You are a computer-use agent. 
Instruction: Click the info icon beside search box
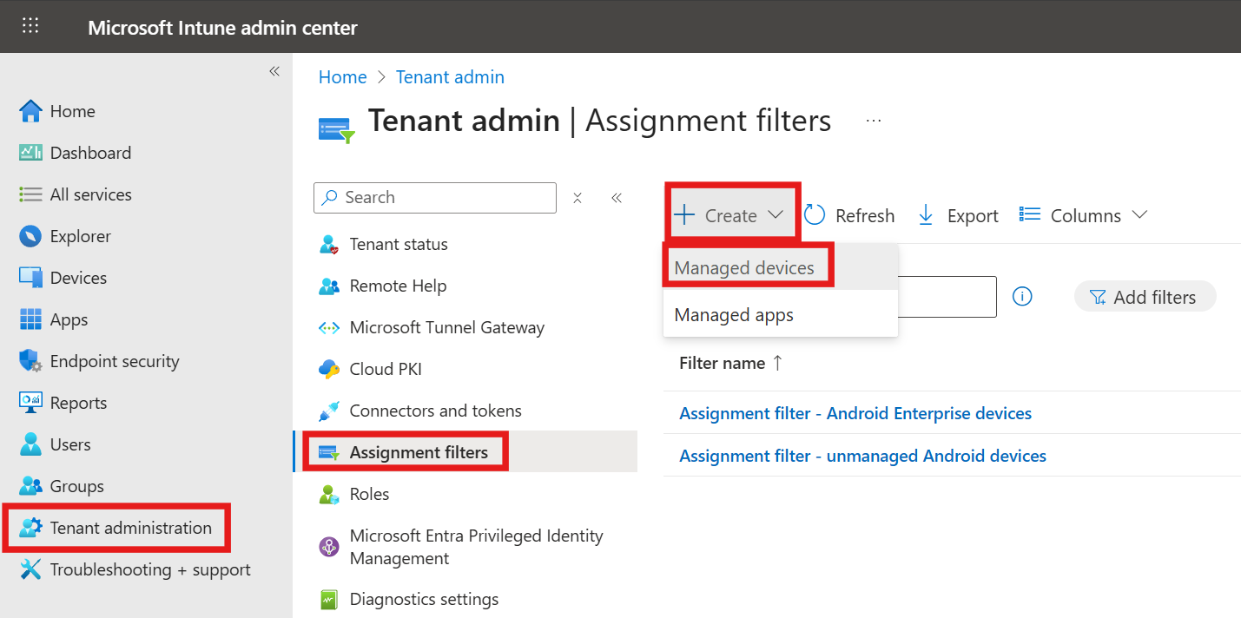point(1022,297)
